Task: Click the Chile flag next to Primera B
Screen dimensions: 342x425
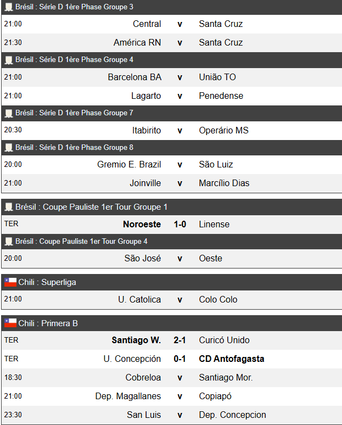Action: (10, 323)
